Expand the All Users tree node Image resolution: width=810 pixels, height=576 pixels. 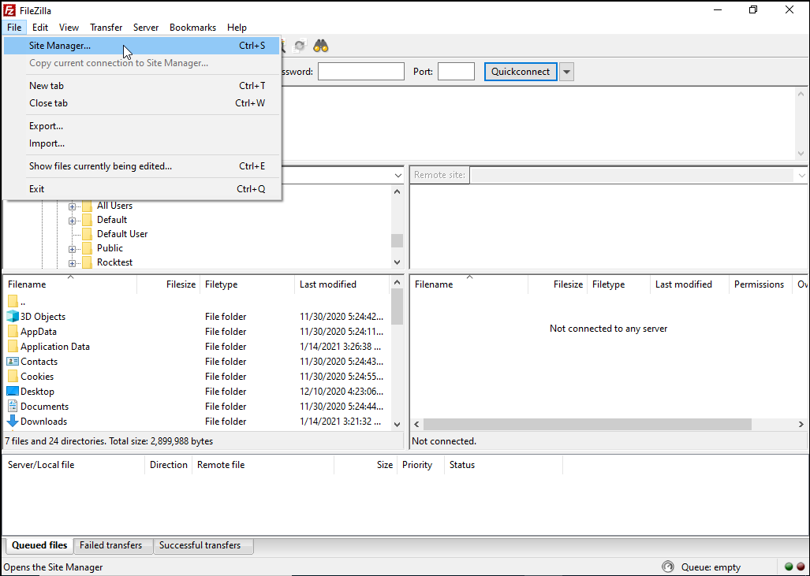coord(73,206)
